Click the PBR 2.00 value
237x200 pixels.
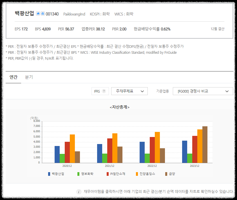119,29
